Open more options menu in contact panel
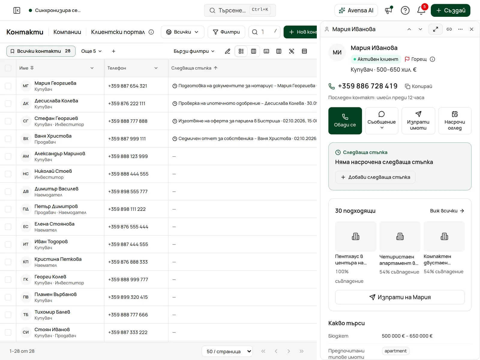Screen dimensions: 480x360 (x=460, y=29)
